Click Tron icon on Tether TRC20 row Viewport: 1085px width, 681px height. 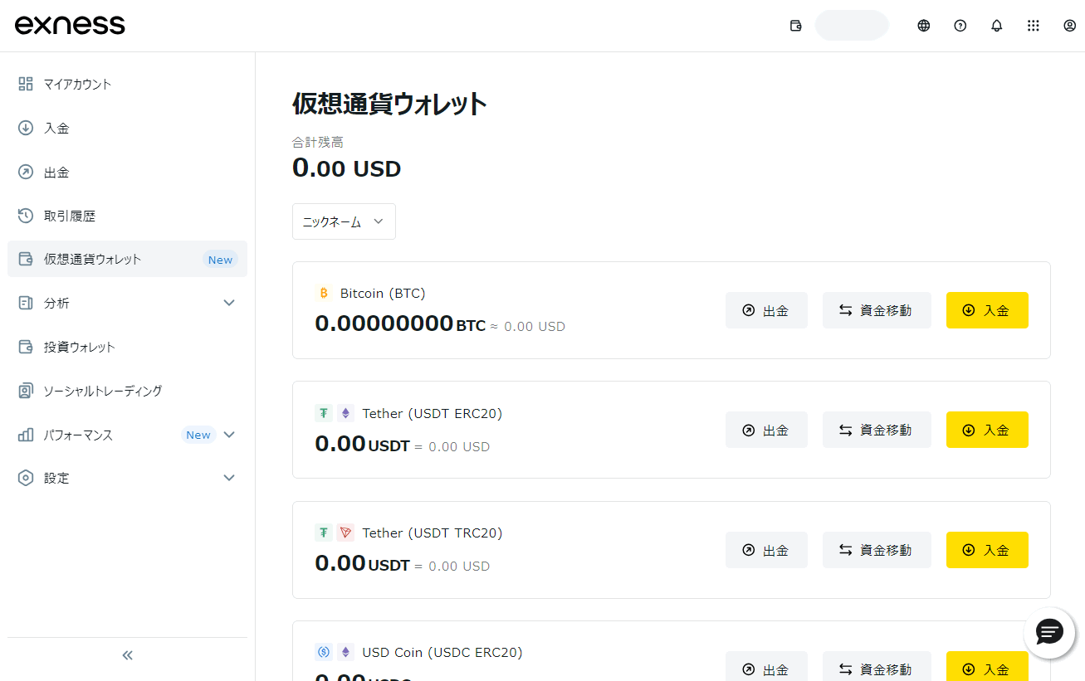345,533
